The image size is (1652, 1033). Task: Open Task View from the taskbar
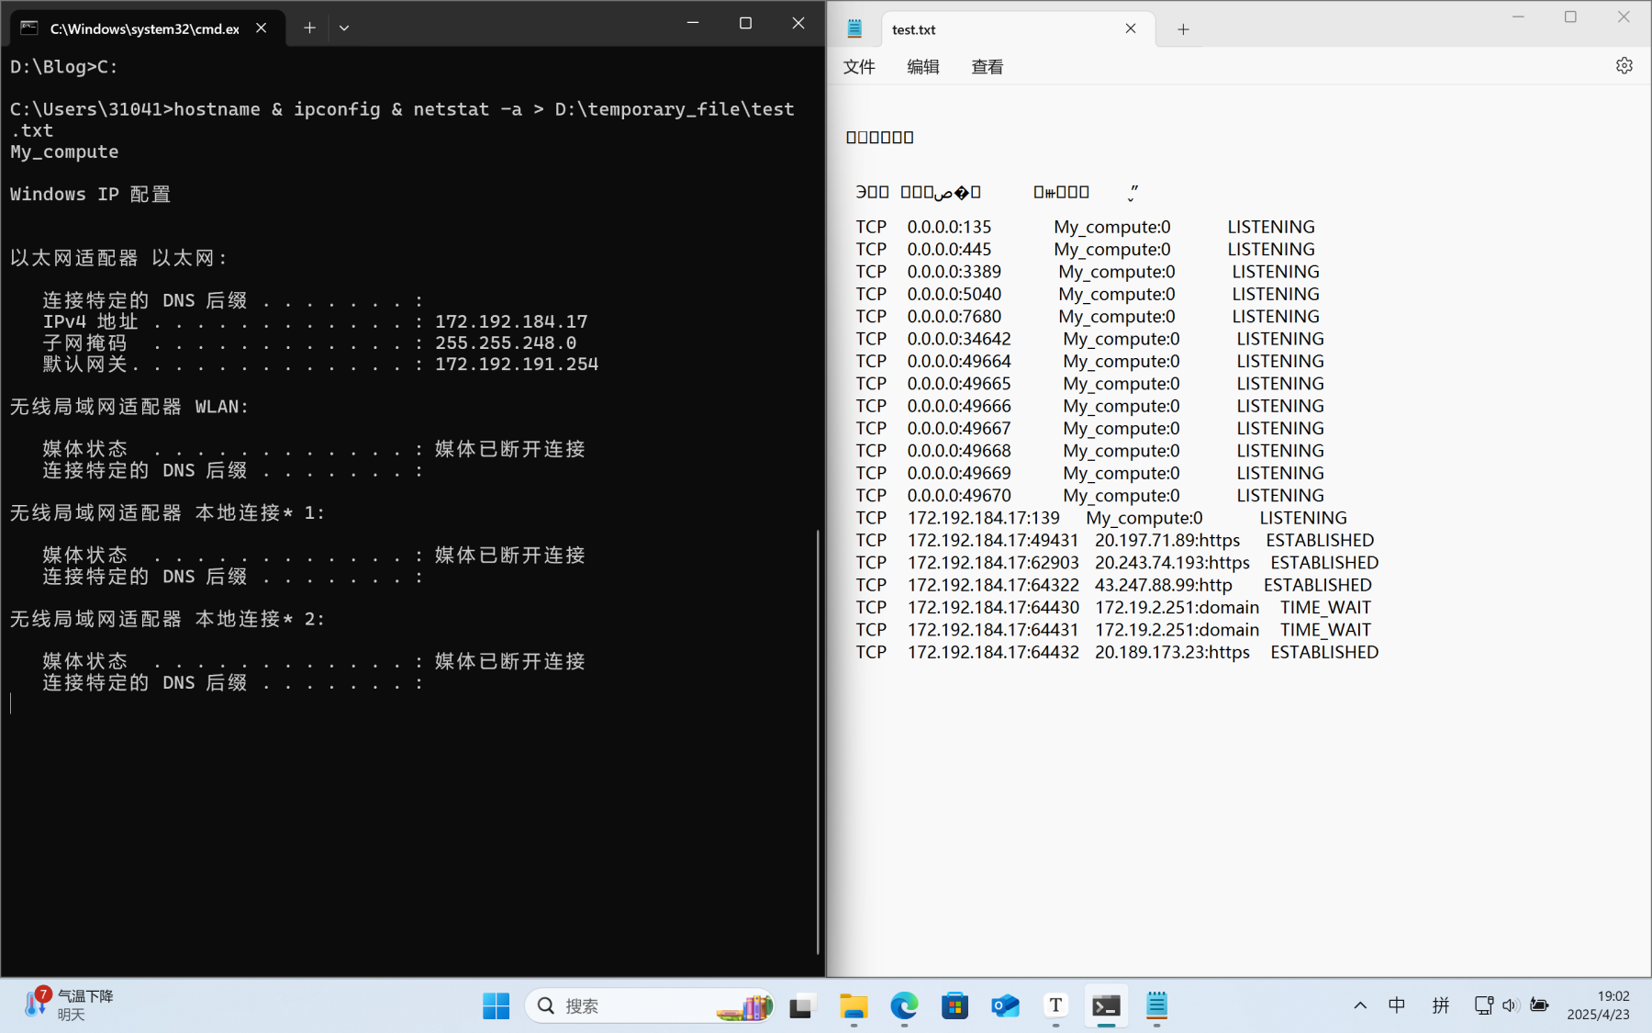click(801, 1005)
